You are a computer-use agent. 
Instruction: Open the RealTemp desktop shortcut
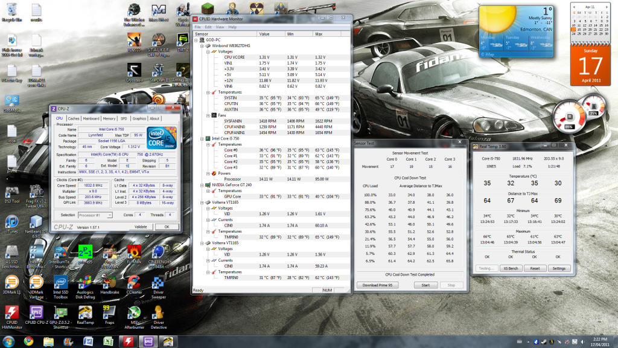point(85,315)
